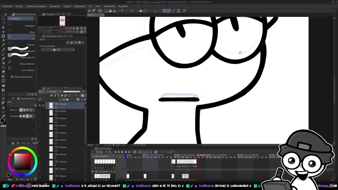Open the layer blending mode Normal dropdown
This screenshot has width=338, height=190.
54,92
